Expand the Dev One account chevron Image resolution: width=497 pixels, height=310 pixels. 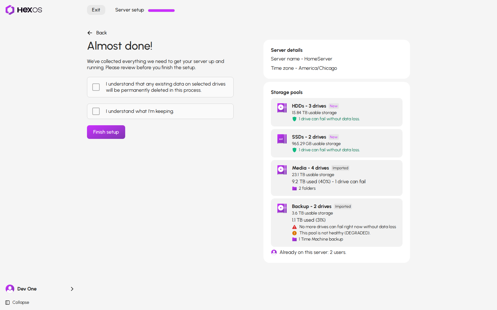[x=72, y=289]
